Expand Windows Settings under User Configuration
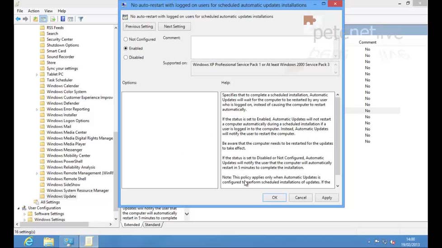Image resolution: width=442 pixels, height=248 pixels. [x=25, y=220]
